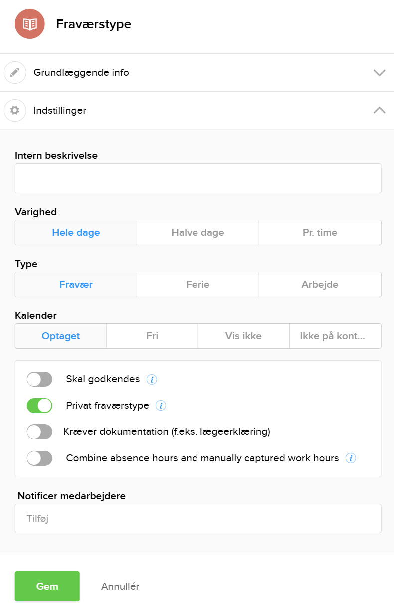Set Kalender to Vis ikke
The height and width of the screenshot is (604, 394).
point(243,336)
